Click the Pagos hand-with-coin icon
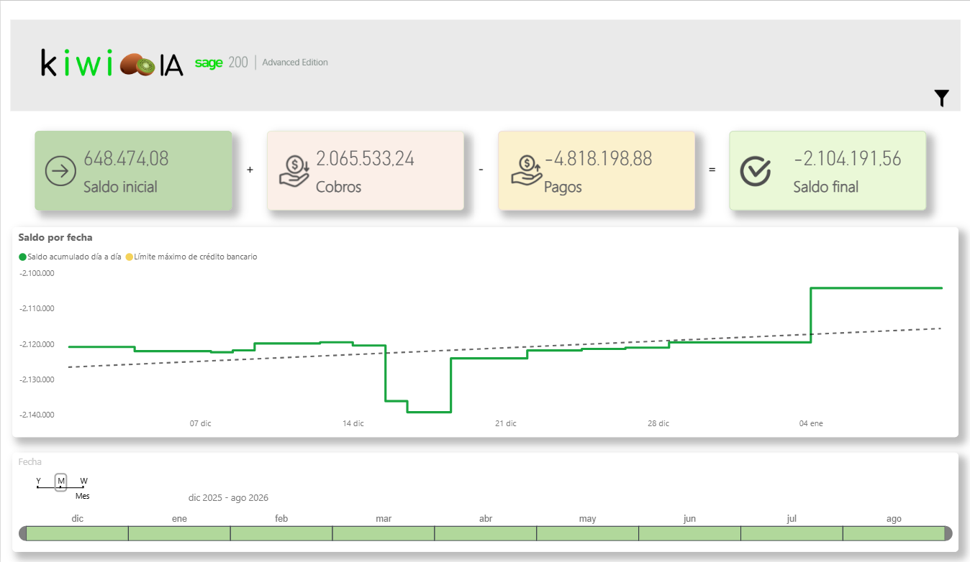The height and width of the screenshot is (562, 970). tap(526, 170)
